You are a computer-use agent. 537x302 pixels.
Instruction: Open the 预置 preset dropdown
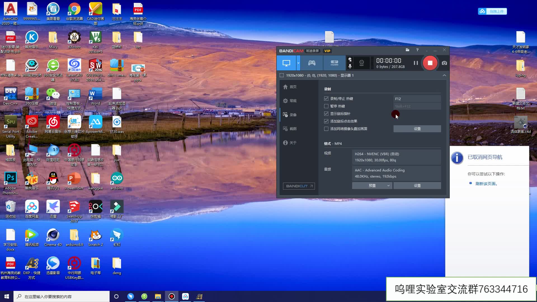coord(372,185)
